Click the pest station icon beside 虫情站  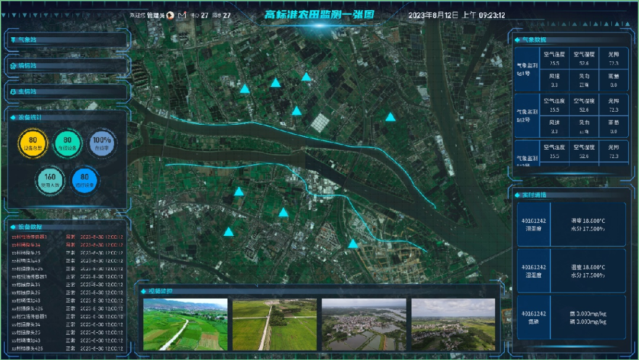pyautogui.click(x=14, y=92)
